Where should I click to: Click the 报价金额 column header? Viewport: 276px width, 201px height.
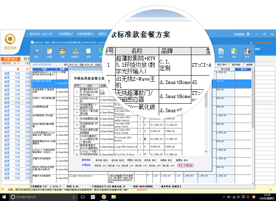[x=225, y=69]
